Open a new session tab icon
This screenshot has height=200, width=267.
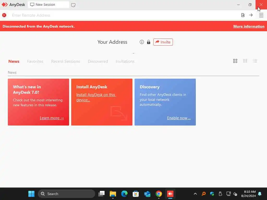[x=73, y=5]
